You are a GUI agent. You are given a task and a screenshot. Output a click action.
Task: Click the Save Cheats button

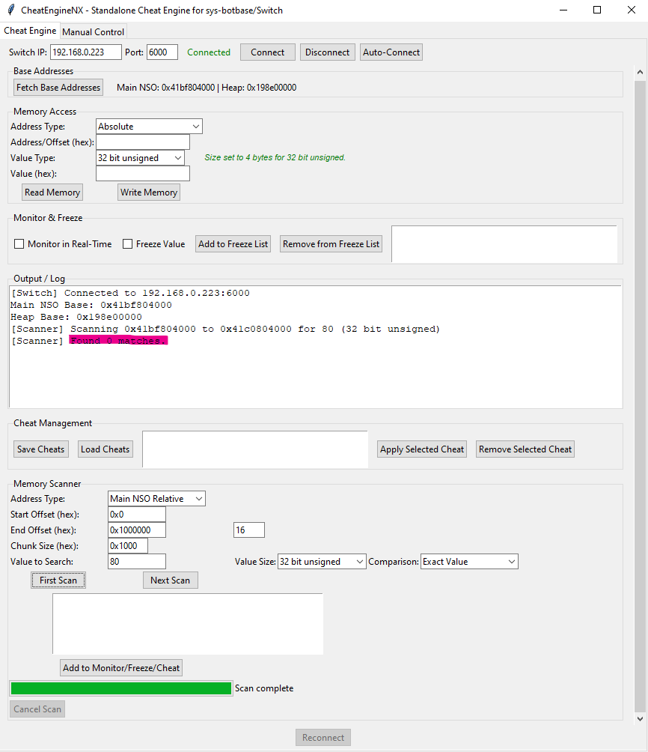tap(40, 449)
